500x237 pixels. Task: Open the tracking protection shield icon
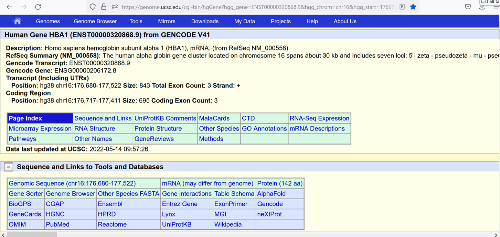(x=93, y=7)
